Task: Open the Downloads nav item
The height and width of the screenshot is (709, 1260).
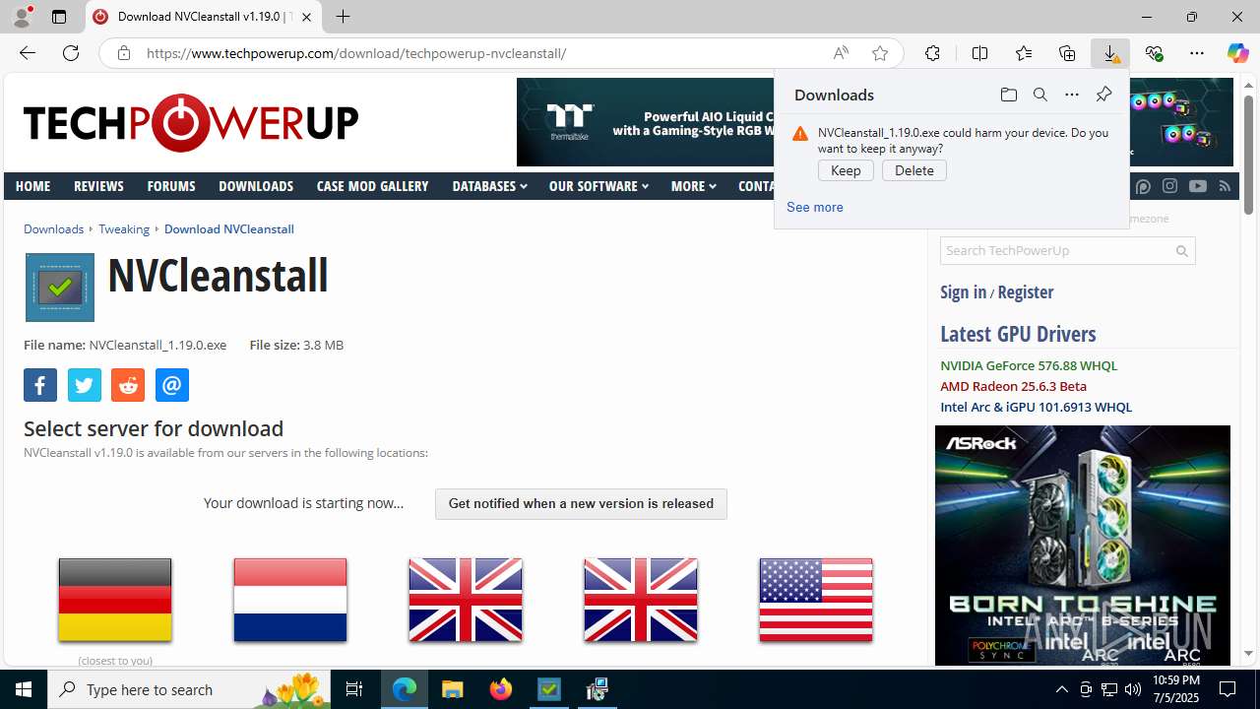Action: click(x=256, y=186)
